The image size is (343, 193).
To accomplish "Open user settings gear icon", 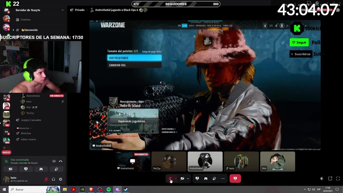I will (x=61, y=179).
